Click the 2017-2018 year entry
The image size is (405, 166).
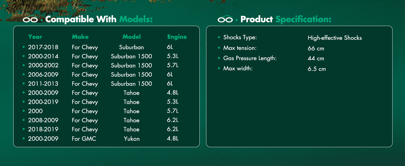click(43, 47)
